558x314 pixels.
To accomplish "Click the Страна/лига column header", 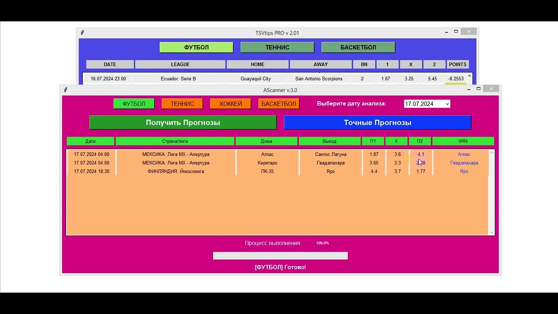I will tap(175, 141).
